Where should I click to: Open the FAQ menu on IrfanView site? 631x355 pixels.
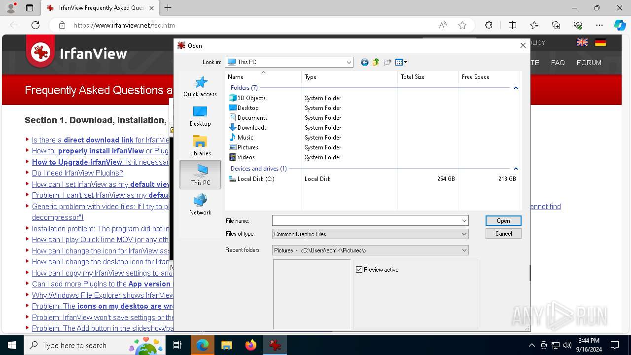point(558,63)
